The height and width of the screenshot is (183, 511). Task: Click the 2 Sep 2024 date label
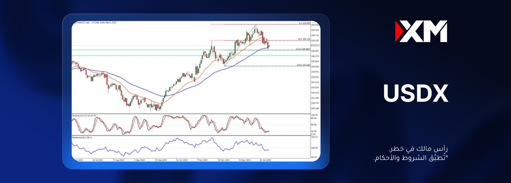point(140,160)
